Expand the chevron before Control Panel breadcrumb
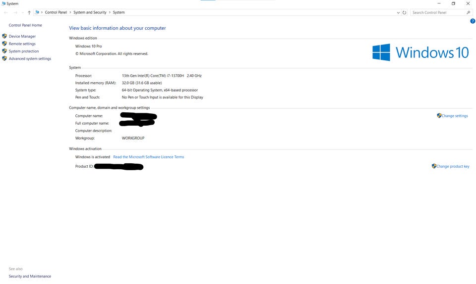The width and height of the screenshot is (476, 284). click(x=42, y=12)
